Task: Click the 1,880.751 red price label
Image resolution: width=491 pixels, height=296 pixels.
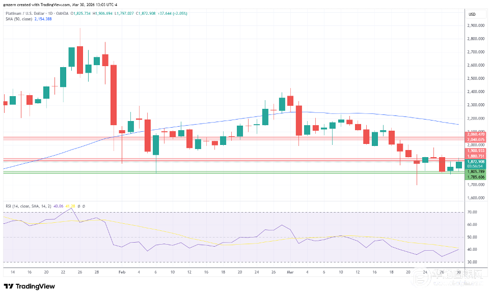Action: click(x=476, y=156)
